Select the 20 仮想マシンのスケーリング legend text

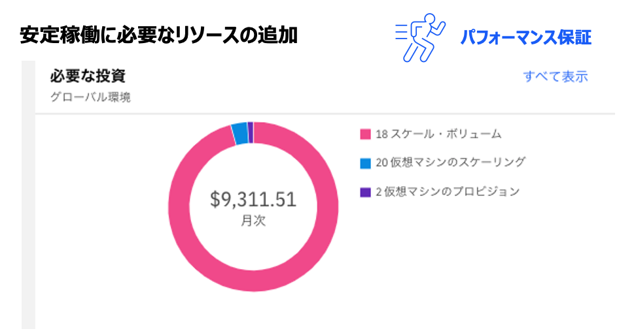point(451,163)
